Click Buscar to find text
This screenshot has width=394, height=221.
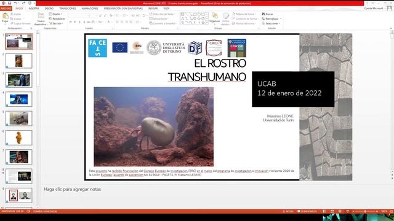[267, 14]
